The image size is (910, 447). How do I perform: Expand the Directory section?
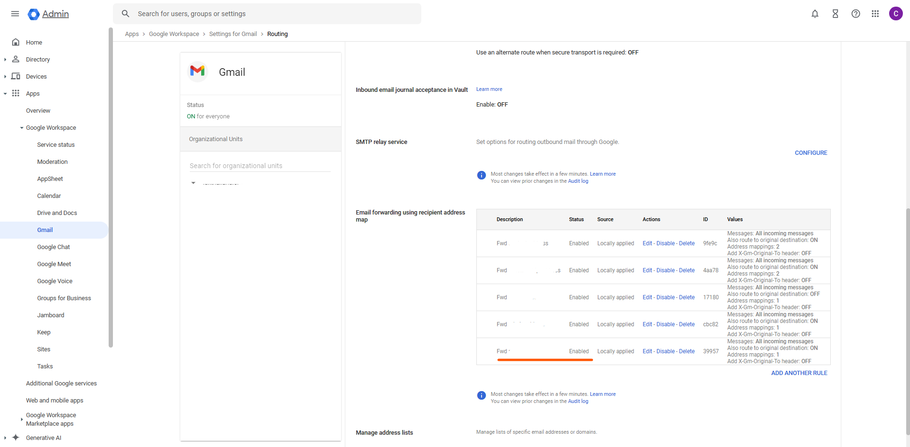5,59
